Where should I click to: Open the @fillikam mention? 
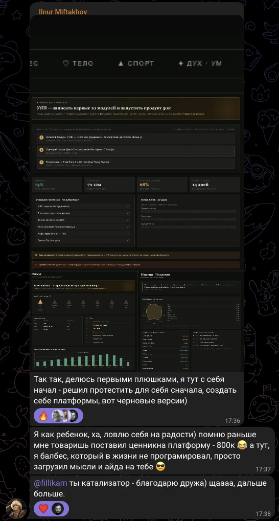point(51,483)
